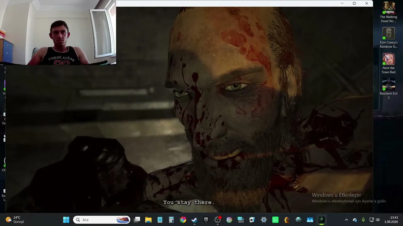Click the taskbar search box Ara
The image size is (403, 226).
pyautogui.click(x=102, y=220)
